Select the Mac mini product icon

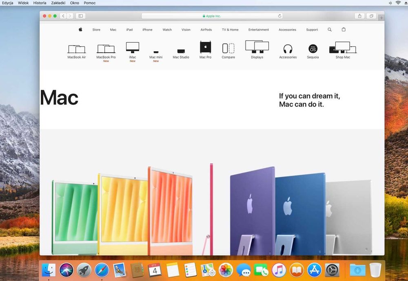156,52
